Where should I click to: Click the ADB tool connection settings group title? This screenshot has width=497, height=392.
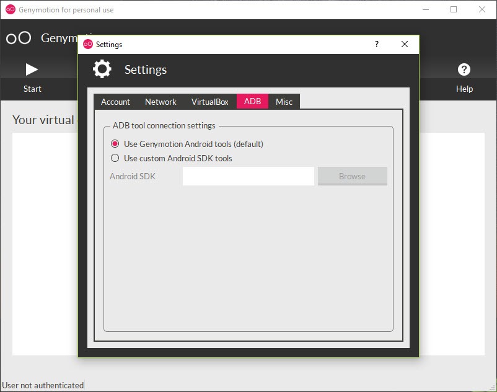164,125
